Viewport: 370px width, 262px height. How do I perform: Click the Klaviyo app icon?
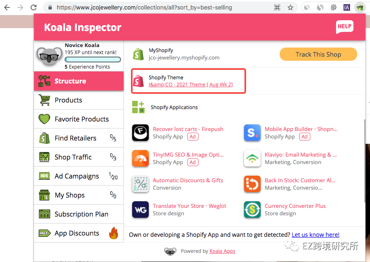click(x=252, y=158)
